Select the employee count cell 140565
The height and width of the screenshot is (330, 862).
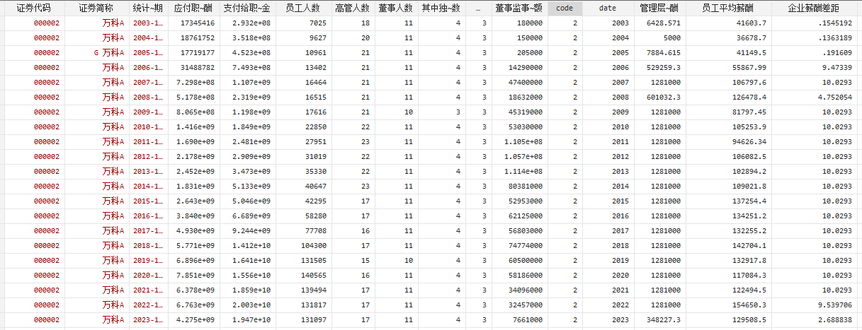[302, 276]
